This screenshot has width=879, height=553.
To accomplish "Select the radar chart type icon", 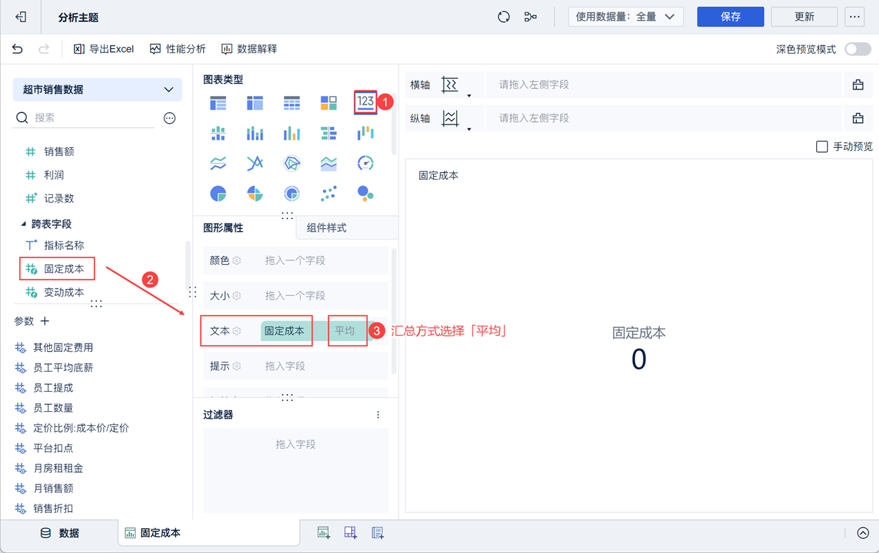I will click(292, 163).
